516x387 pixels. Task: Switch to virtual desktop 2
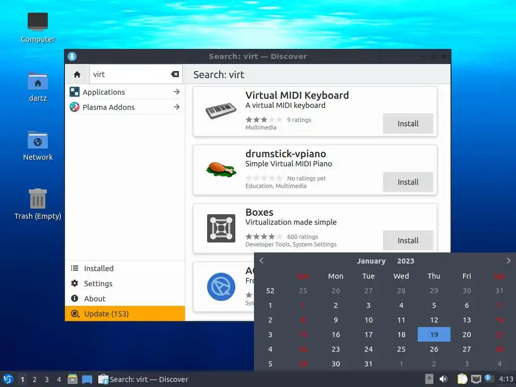(35, 379)
